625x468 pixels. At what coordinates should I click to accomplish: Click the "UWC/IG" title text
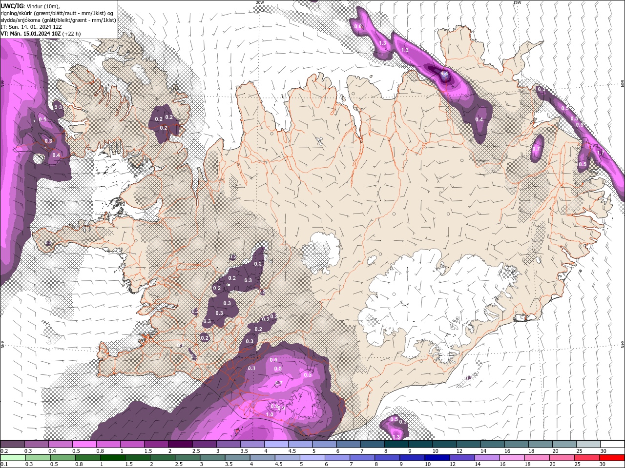(12, 6)
